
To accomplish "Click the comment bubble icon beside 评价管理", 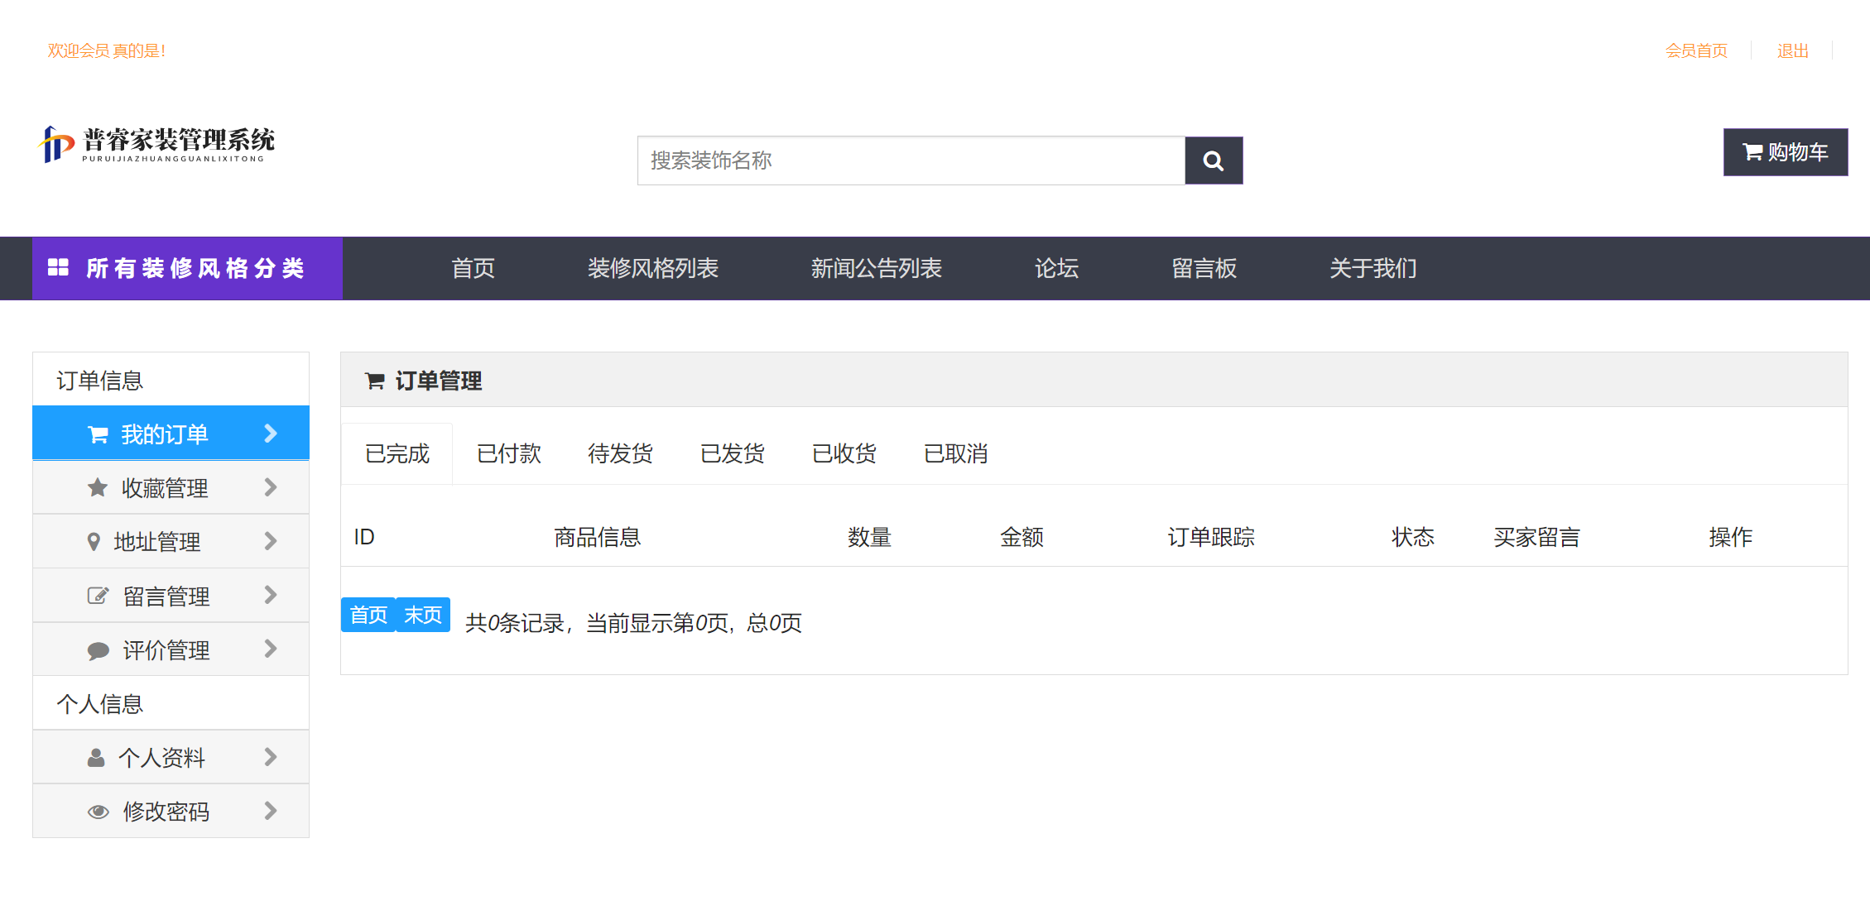I will [97, 649].
